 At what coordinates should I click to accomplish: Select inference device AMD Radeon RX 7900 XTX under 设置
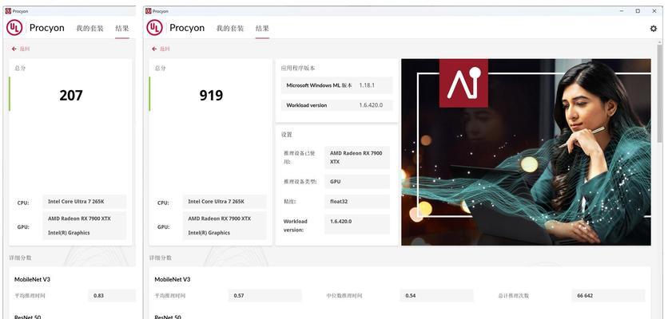click(x=357, y=157)
